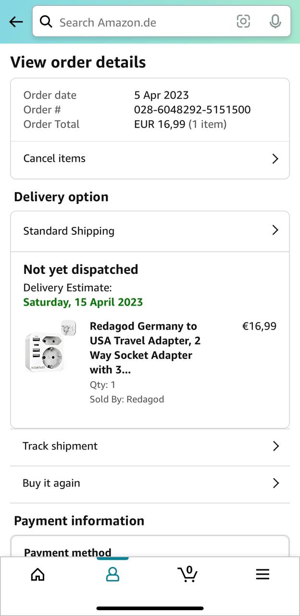Select Buy it again option

51,483
